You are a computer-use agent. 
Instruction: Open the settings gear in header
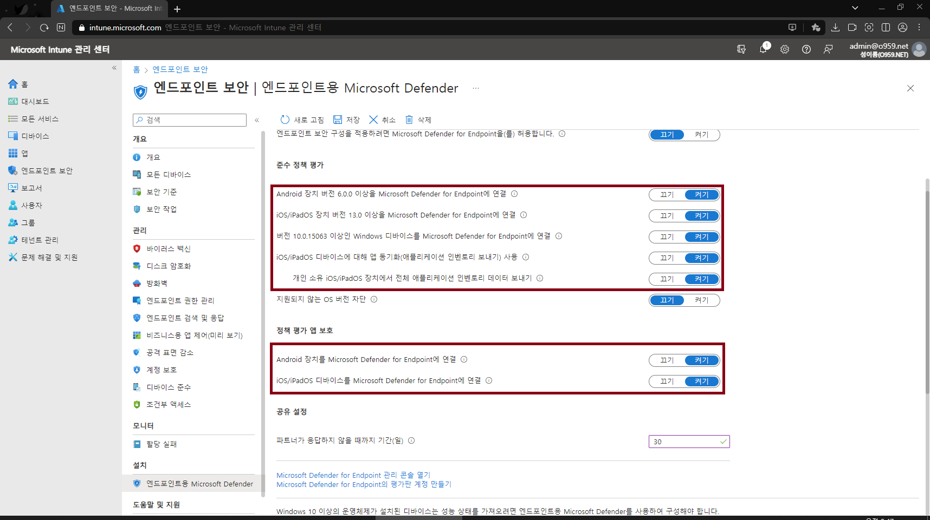(785, 49)
